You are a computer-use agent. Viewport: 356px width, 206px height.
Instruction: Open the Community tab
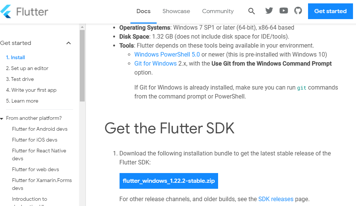(x=218, y=11)
